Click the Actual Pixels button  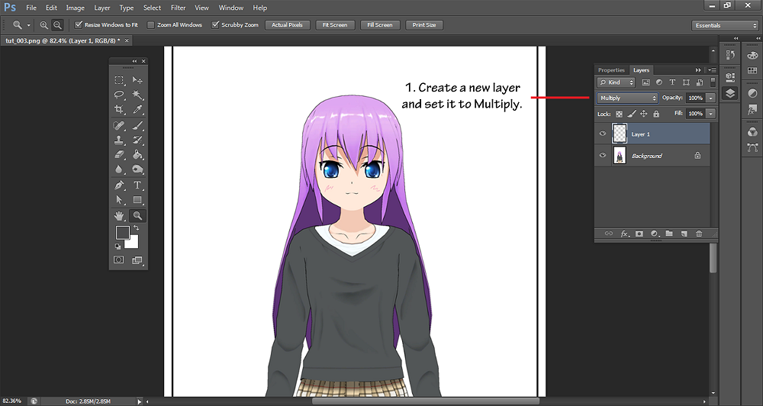coord(287,25)
